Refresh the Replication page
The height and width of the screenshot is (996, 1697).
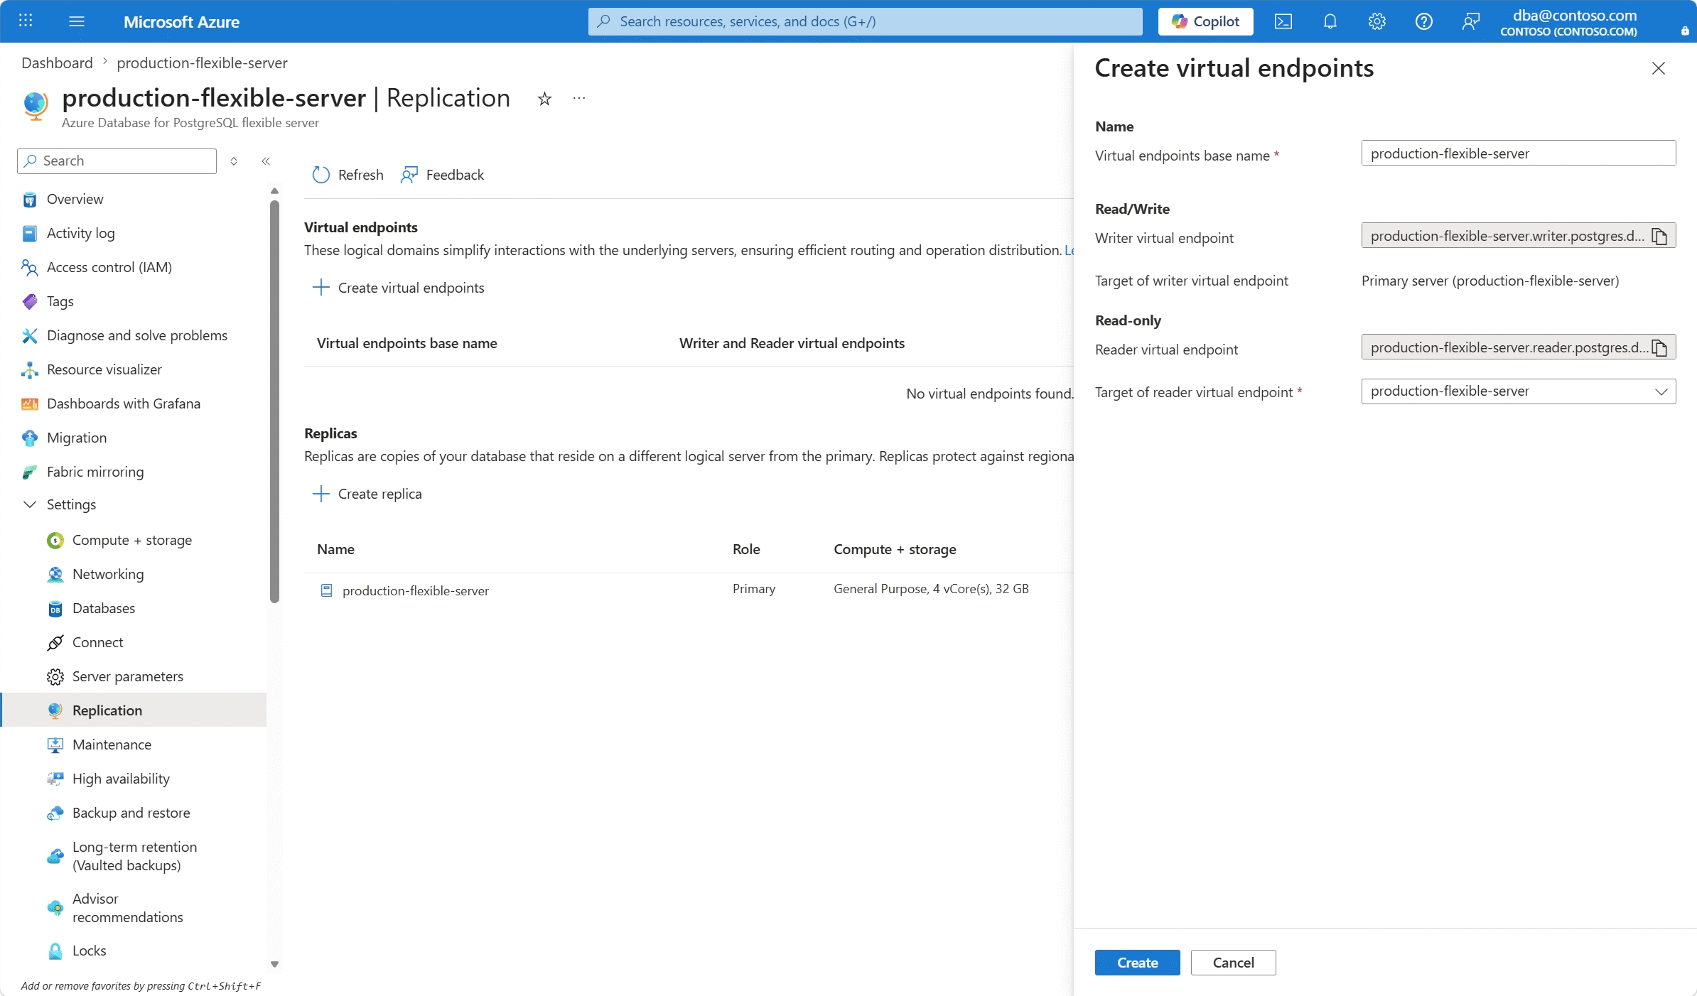(348, 175)
